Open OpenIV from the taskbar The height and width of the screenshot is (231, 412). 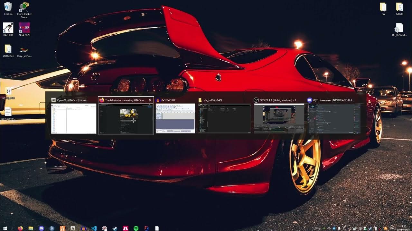coord(73,228)
